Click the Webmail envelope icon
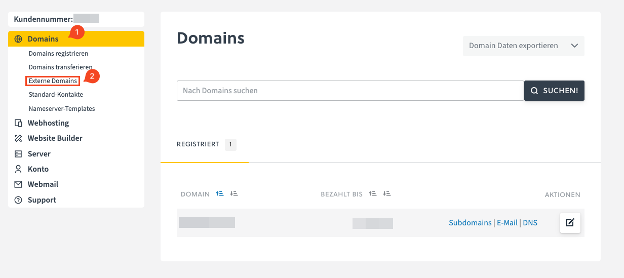Image resolution: width=624 pixels, height=278 pixels. point(18,184)
